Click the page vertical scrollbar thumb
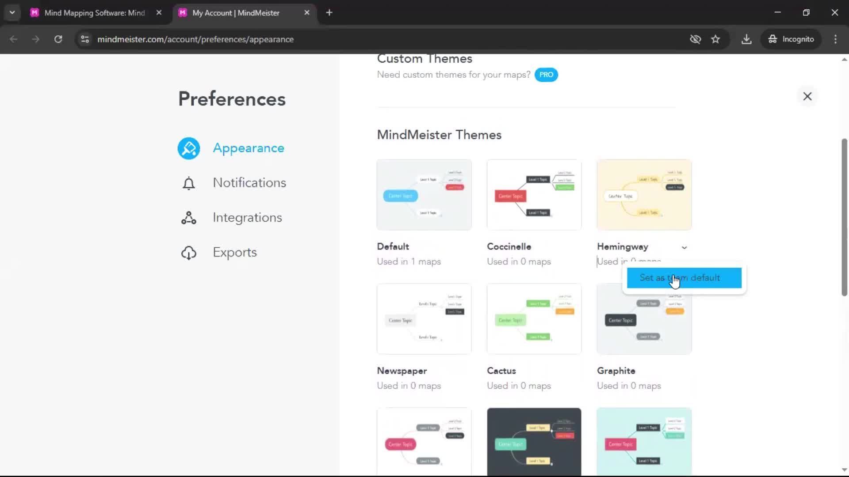 844,217
